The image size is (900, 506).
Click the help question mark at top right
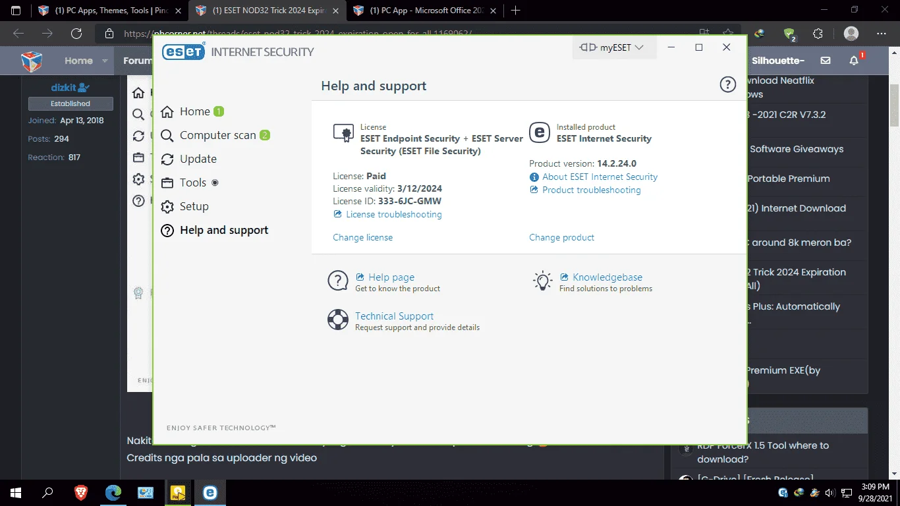727,84
